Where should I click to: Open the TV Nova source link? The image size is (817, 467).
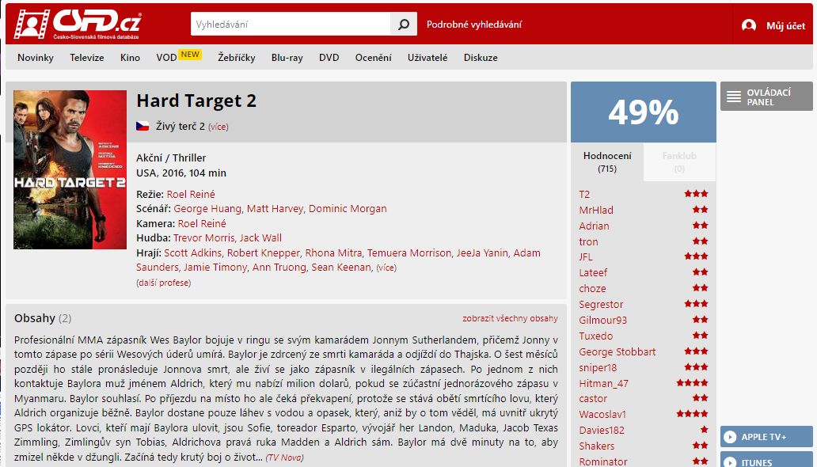[x=284, y=458]
